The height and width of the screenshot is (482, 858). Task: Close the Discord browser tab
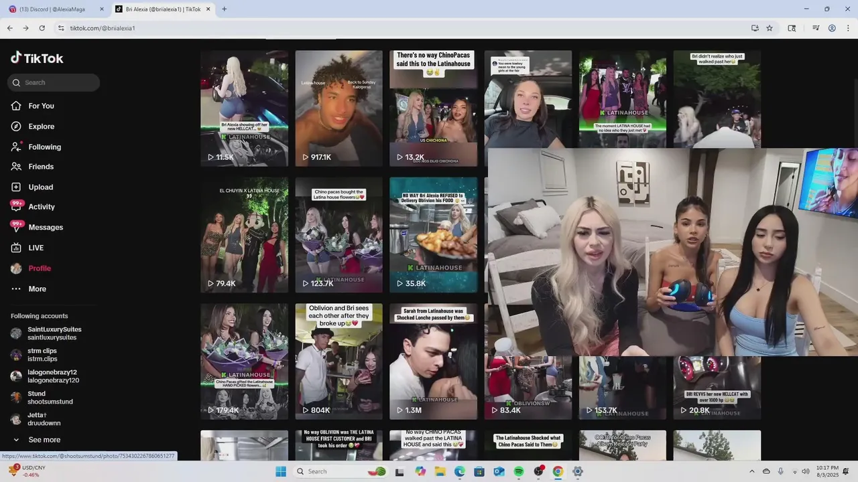(102, 9)
